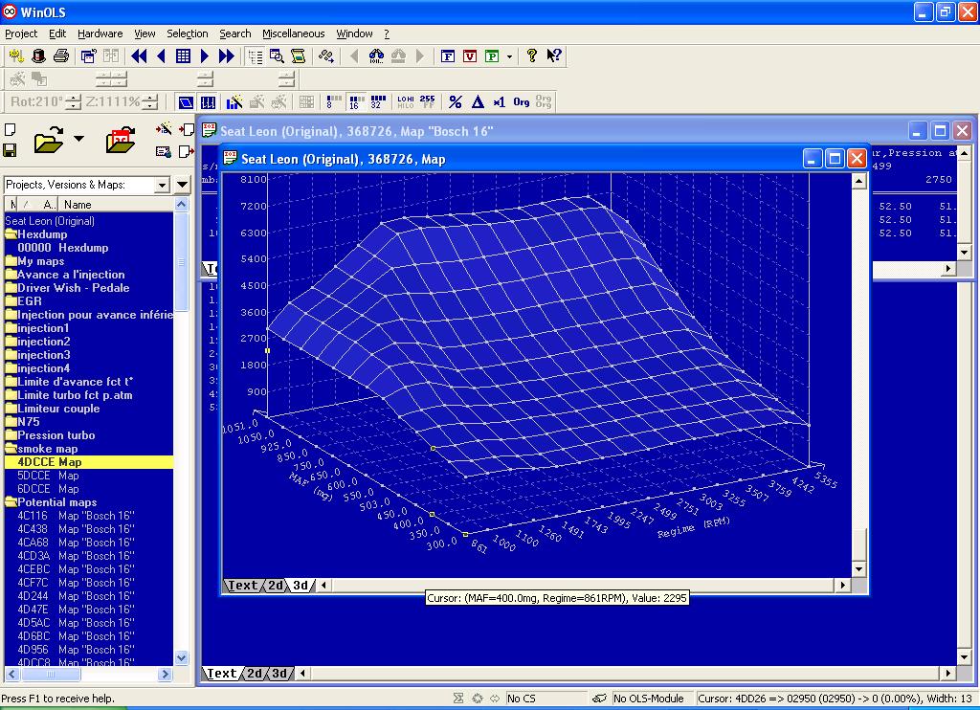Open the Projects, Versions & Maps dropdown
The height and width of the screenshot is (710, 980).
pos(162,185)
